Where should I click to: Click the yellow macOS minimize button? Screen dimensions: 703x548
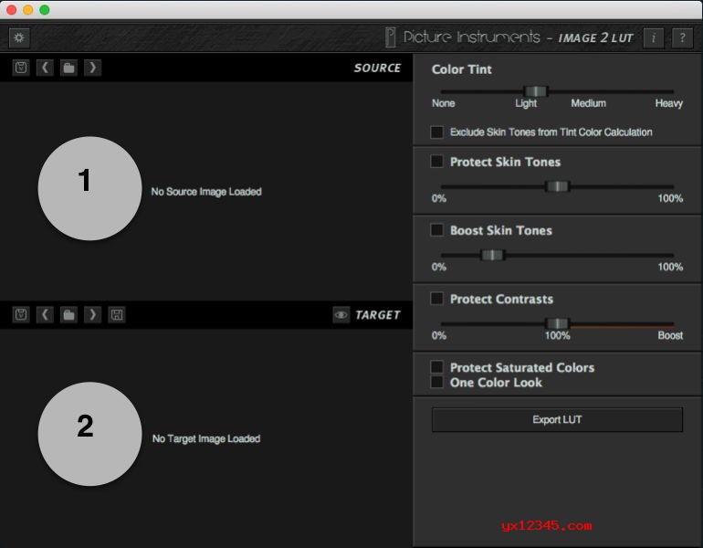coord(27,9)
